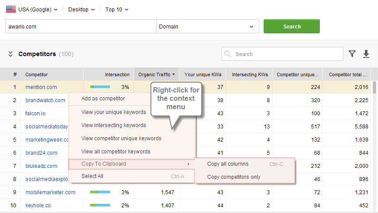Click the Competitors section heading

click(37, 54)
